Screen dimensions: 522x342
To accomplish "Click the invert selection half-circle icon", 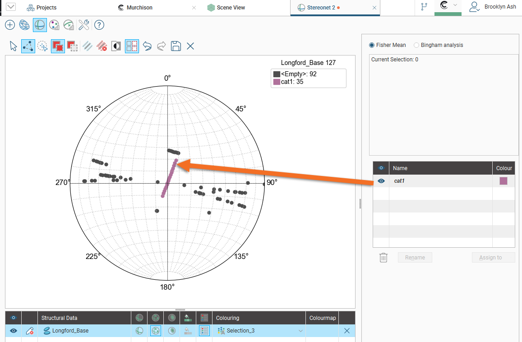I will tap(116, 46).
